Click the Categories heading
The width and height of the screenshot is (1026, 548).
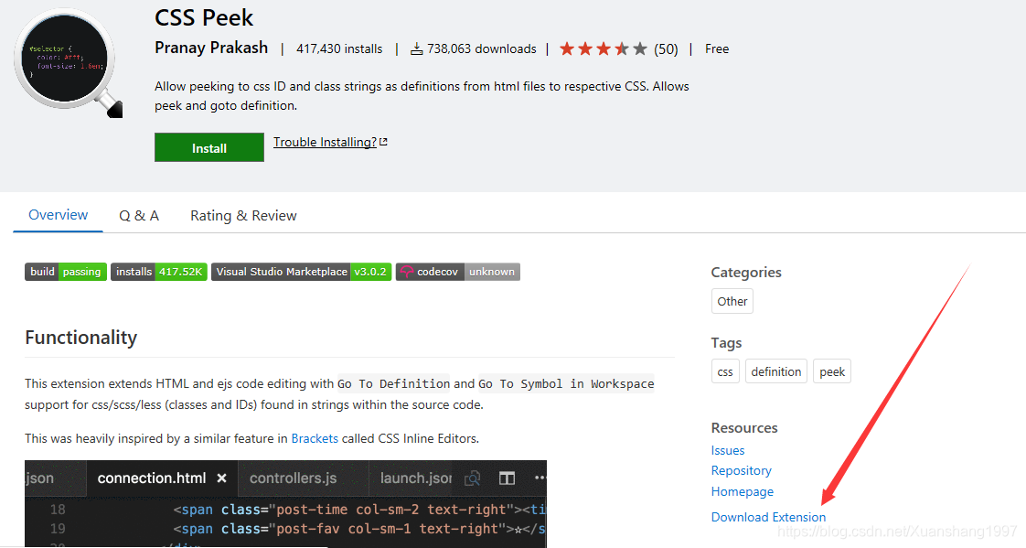click(746, 273)
